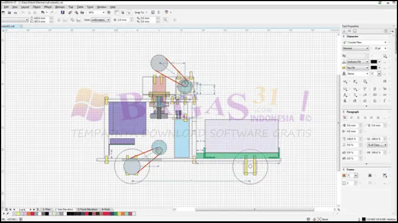The image size is (398, 223).
Task: Click the Save icon in the toolbar
Action: pyautogui.click(x=9, y=13)
